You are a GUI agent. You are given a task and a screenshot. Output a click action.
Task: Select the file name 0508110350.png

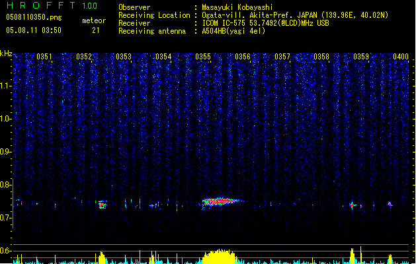(x=34, y=17)
